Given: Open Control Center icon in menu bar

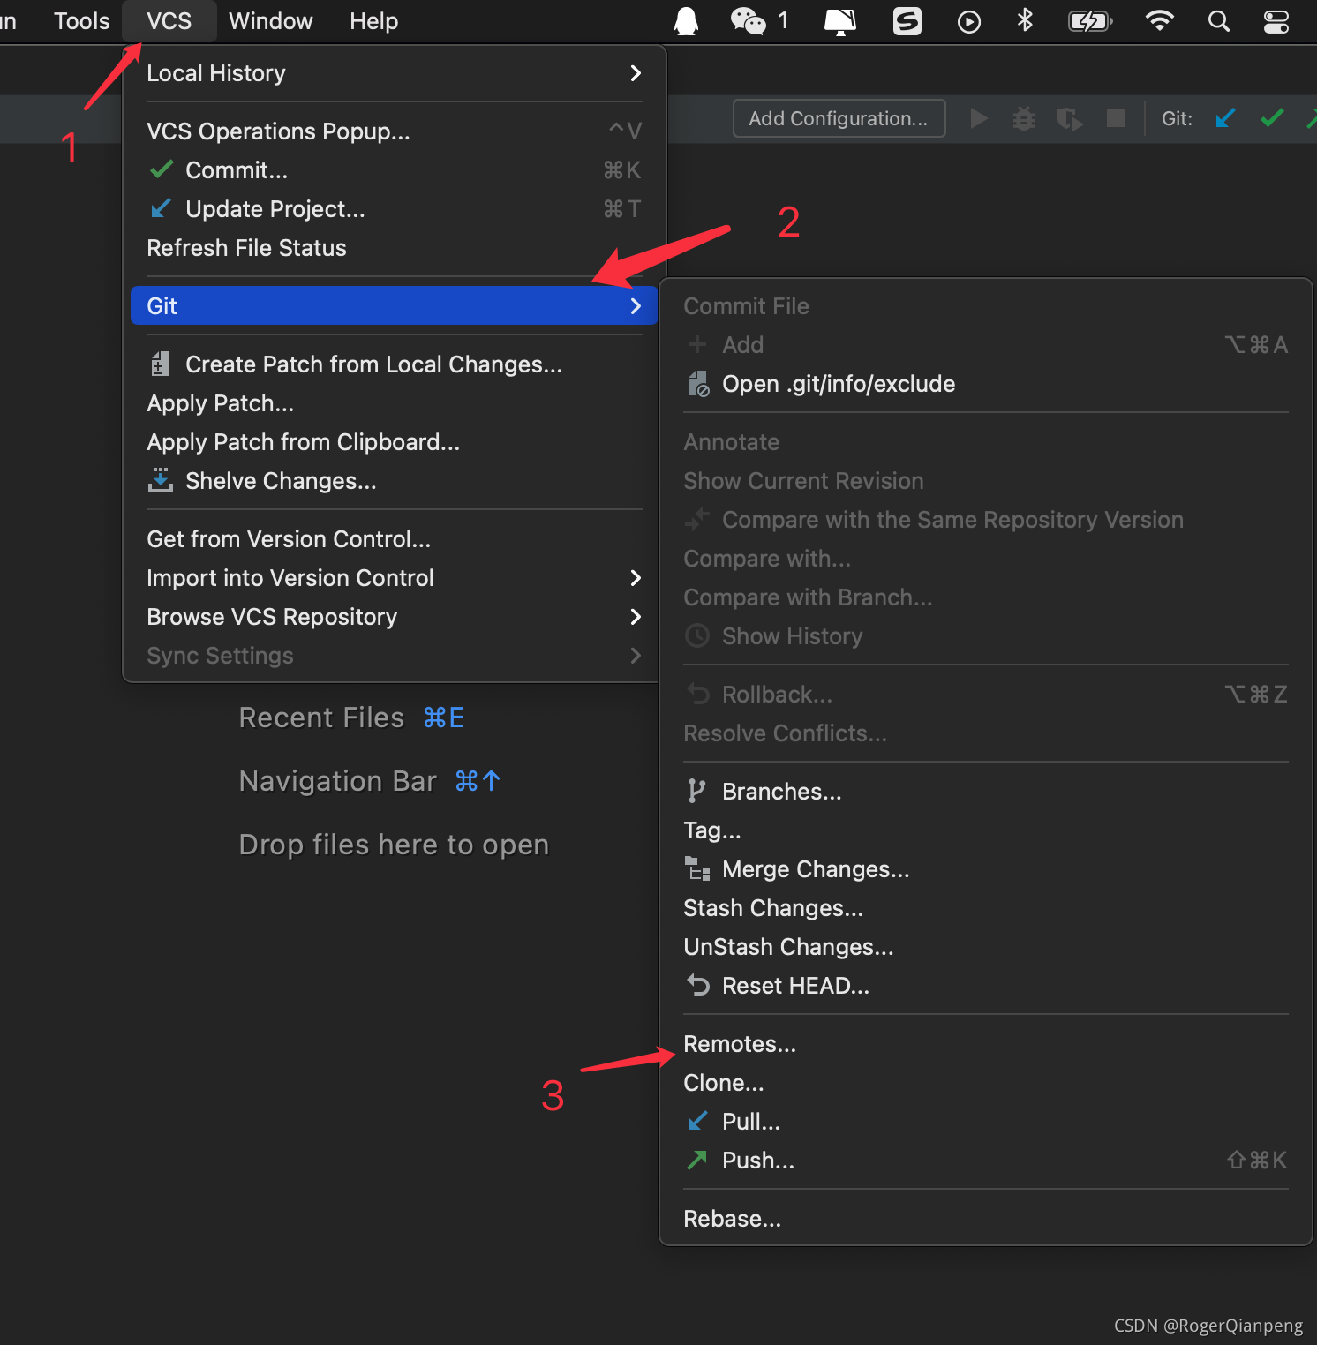Looking at the screenshot, I should [x=1276, y=21].
